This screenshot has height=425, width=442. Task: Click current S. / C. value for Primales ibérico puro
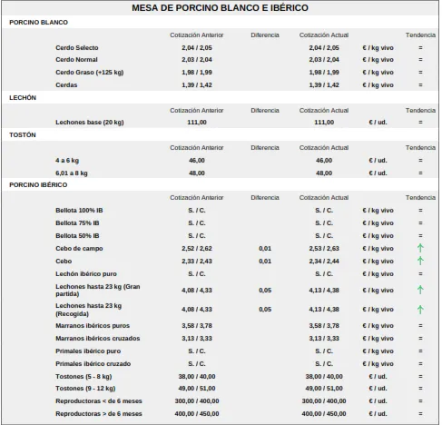tap(324, 351)
